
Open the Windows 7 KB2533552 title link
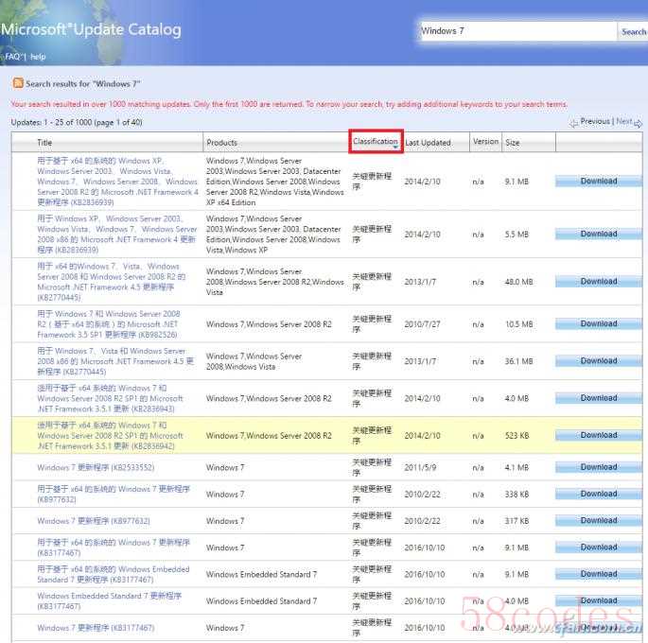[x=96, y=467]
